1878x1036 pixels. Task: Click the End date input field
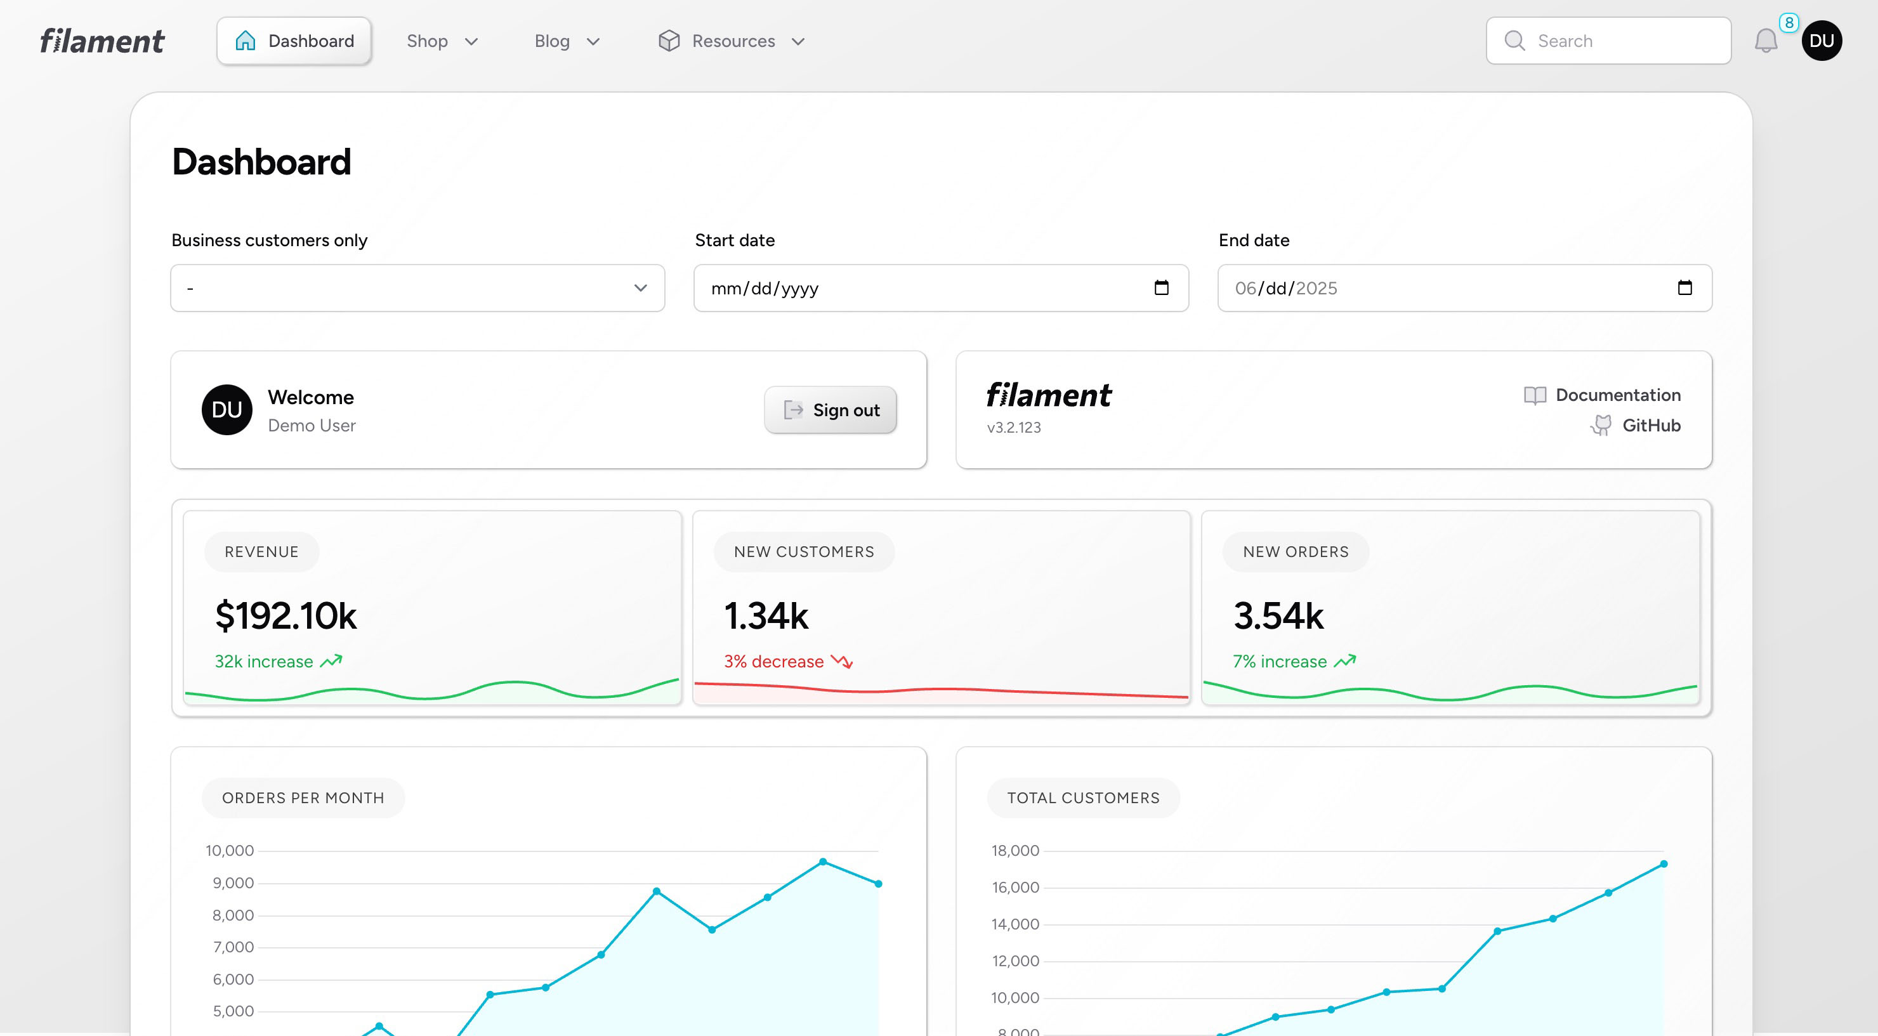(1464, 288)
